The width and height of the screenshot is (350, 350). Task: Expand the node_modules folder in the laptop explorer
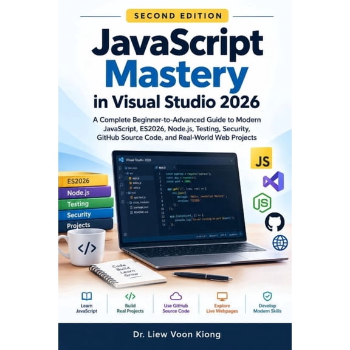[139, 202]
